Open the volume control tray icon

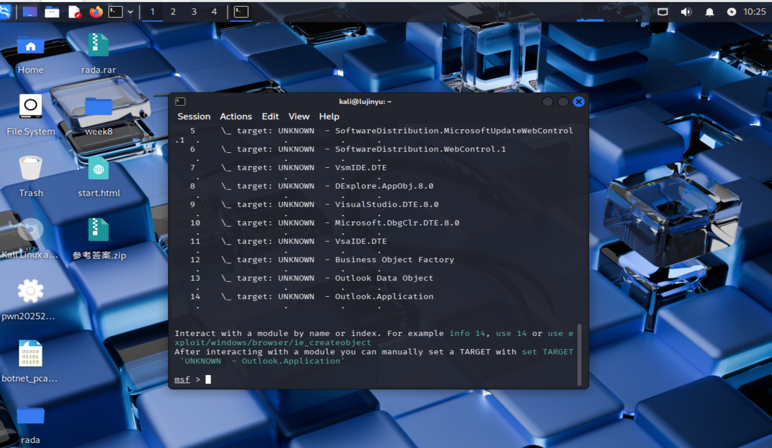pos(686,12)
